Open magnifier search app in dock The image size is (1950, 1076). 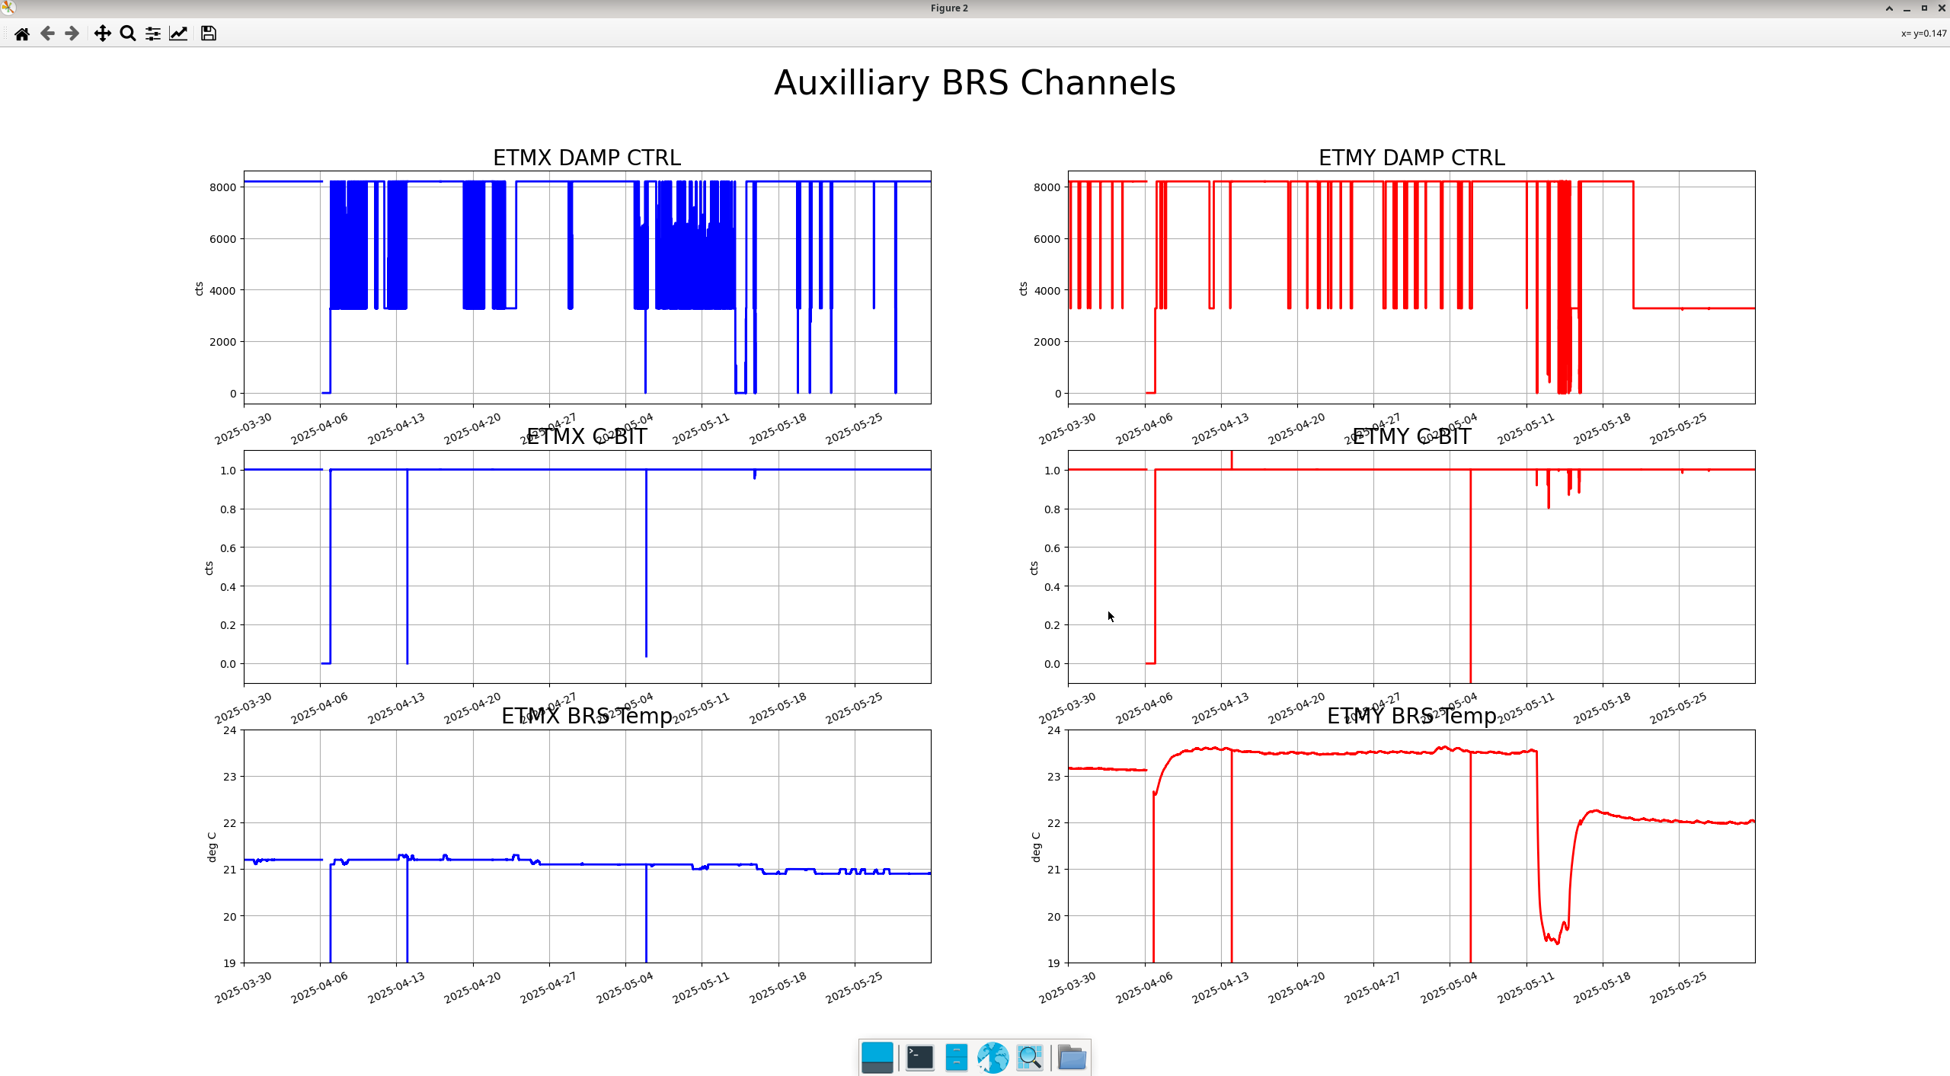click(x=1029, y=1057)
